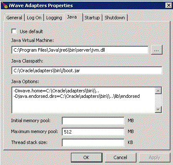This screenshot has width=173, height=165.
Task: Click the Initial memory pool label
Action: coord(31,120)
